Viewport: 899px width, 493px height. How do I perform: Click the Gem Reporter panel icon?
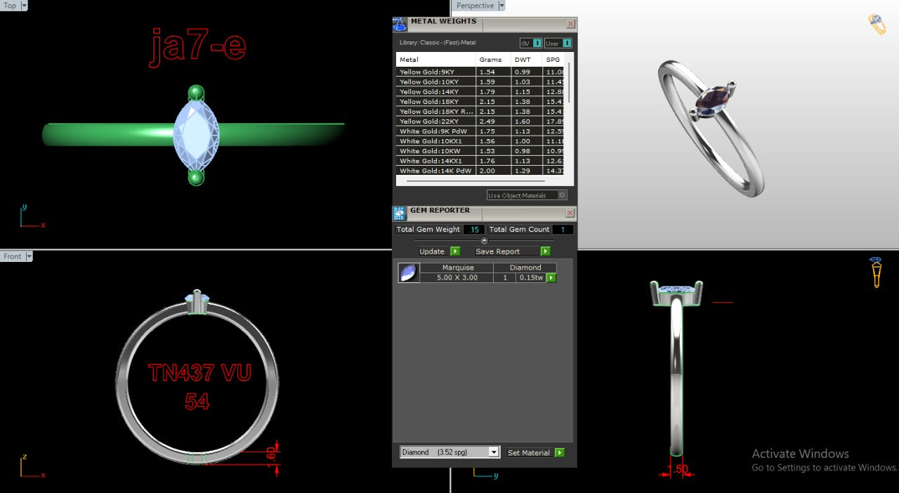tap(400, 213)
